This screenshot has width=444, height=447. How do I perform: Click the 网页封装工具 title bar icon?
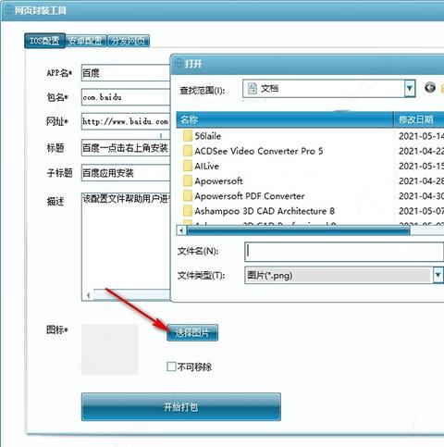click(8, 10)
